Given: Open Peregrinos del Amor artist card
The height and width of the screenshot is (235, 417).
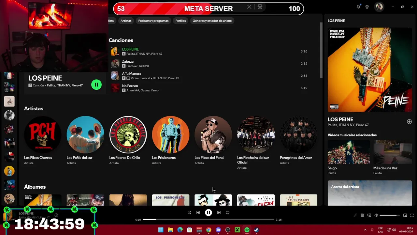Looking at the screenshot, I should coord(298,141).
